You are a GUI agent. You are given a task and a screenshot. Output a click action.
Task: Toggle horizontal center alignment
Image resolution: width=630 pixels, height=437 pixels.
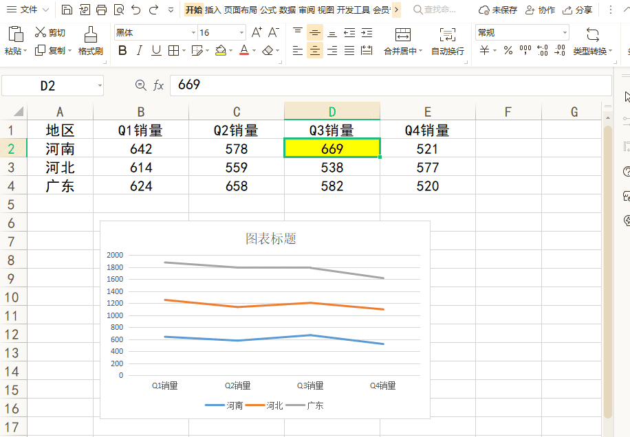click(x=315, y=50)
